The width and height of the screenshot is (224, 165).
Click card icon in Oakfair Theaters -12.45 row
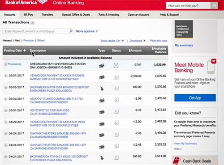tap(102, 147)
